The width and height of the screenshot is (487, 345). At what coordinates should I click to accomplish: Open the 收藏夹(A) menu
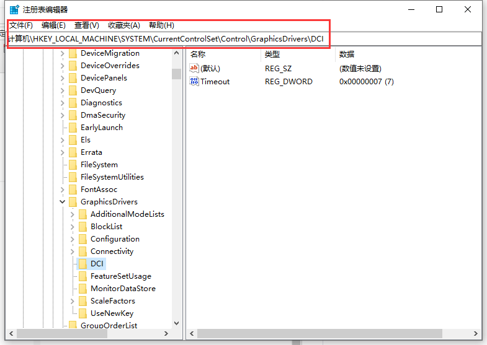124,25
